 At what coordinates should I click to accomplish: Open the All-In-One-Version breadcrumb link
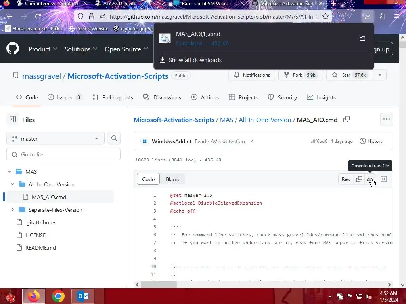pos(264,120)
